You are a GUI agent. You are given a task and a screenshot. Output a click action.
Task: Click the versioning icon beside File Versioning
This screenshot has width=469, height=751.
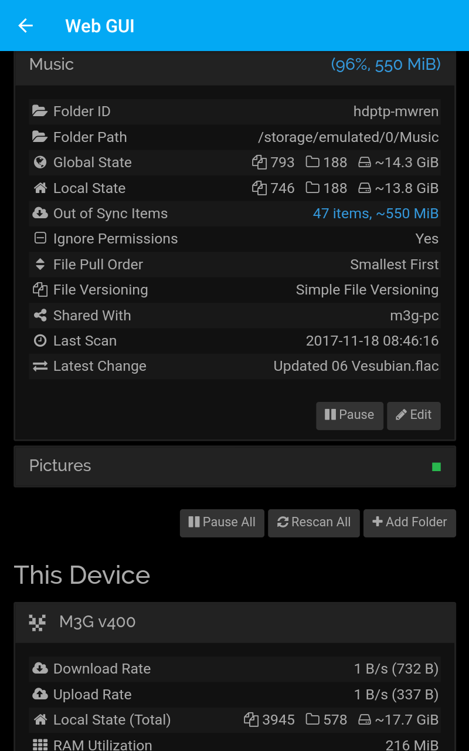pyautogui.click(x=39, y=289)
